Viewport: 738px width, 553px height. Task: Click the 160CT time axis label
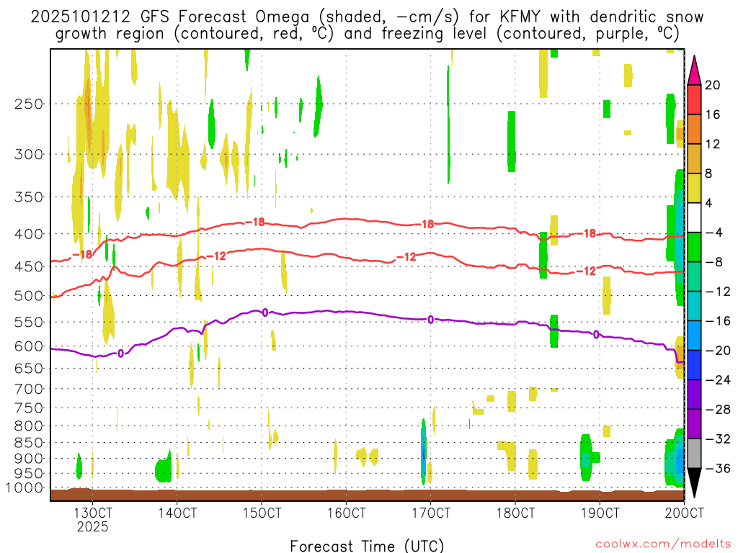(347, 513)
